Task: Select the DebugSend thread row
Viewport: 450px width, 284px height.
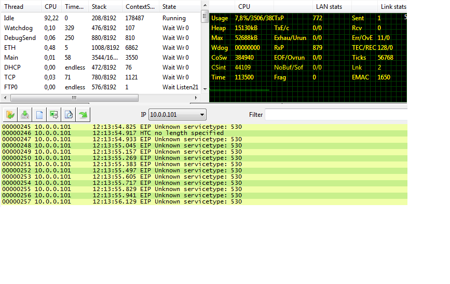Action: 101,37
